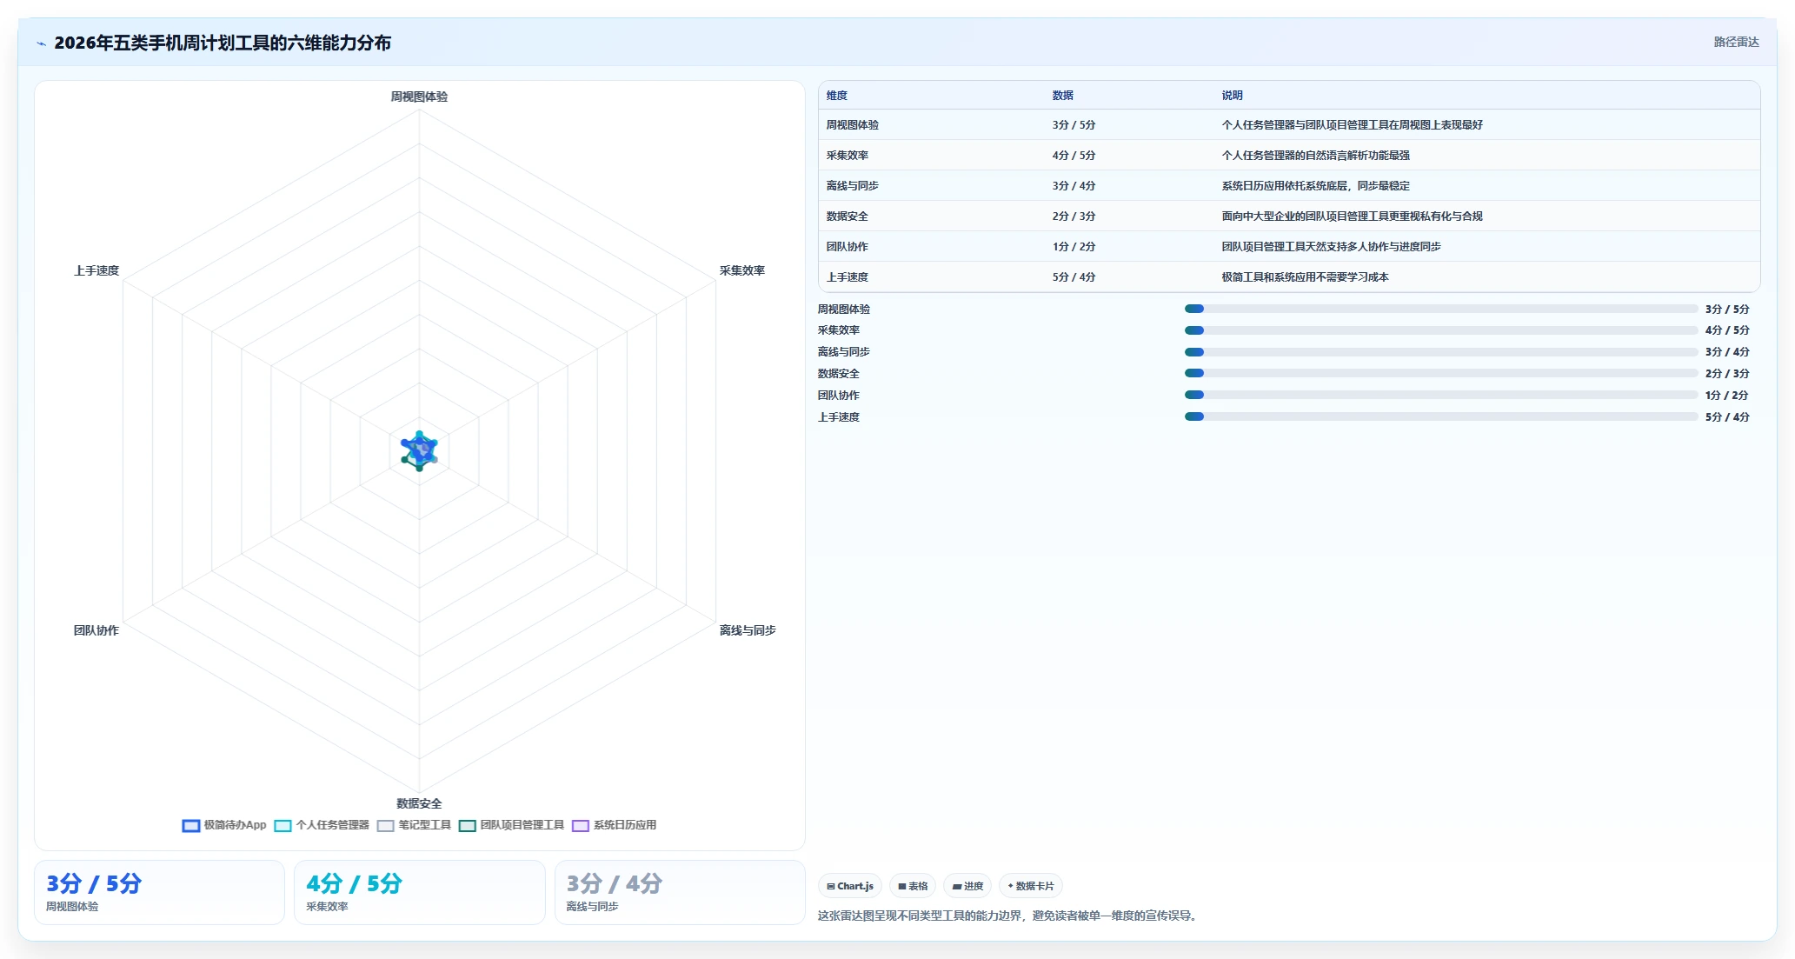Click radar axis label 上手速度
Image resolution: width=1795 pixels, height=959 pixels.
tap(96, 270)
